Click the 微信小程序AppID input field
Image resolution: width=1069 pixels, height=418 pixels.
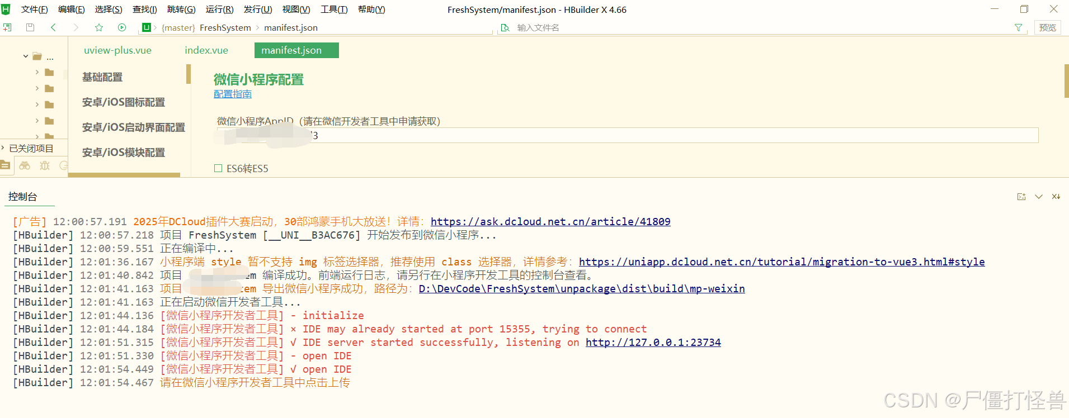click(628, 135)
